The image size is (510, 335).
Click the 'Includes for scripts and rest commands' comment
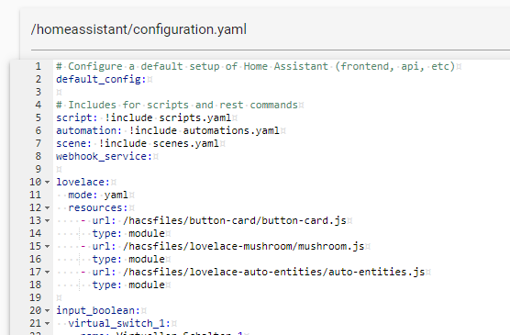pos(177,105)
